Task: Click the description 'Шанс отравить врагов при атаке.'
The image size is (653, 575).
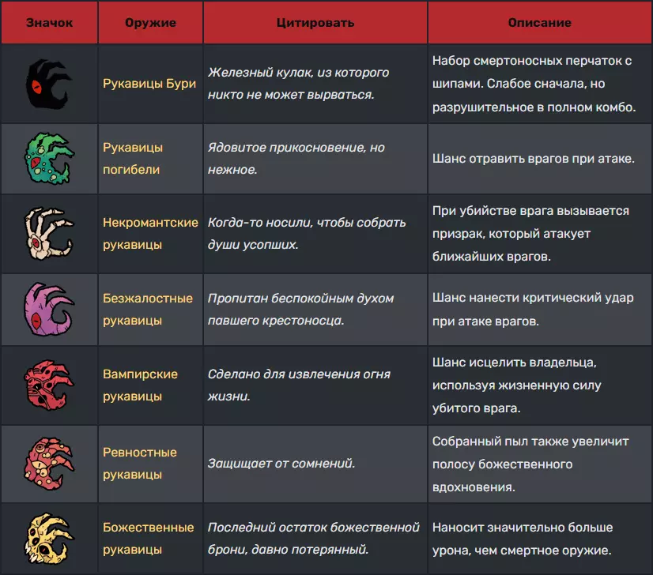Action: (534, 159)
